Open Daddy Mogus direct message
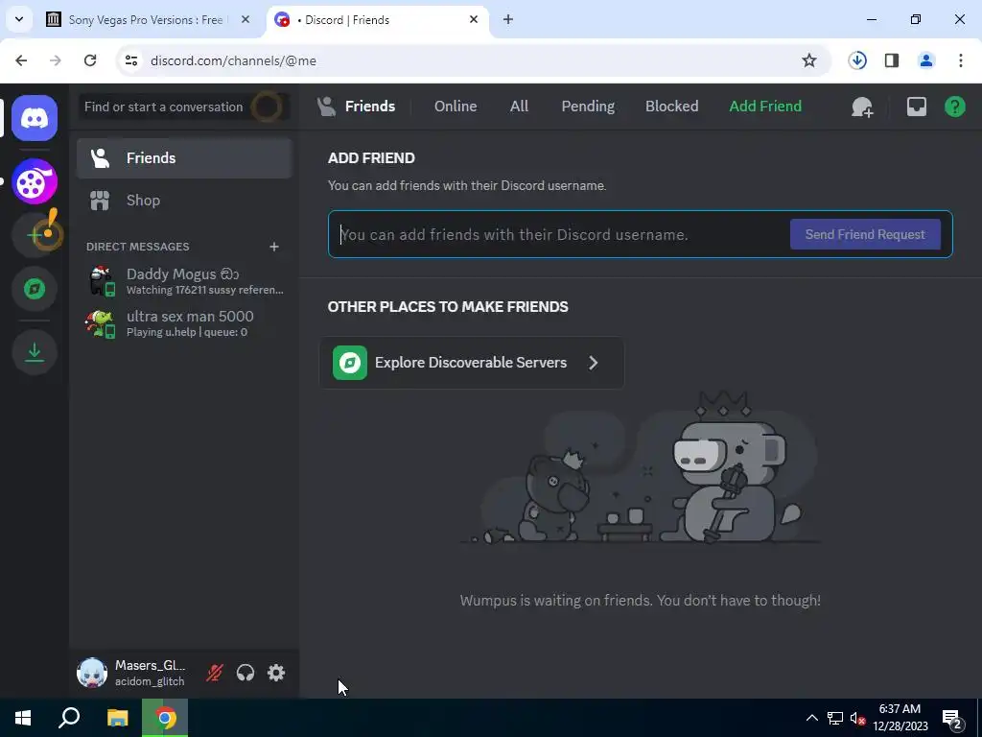 pos(184,281)
